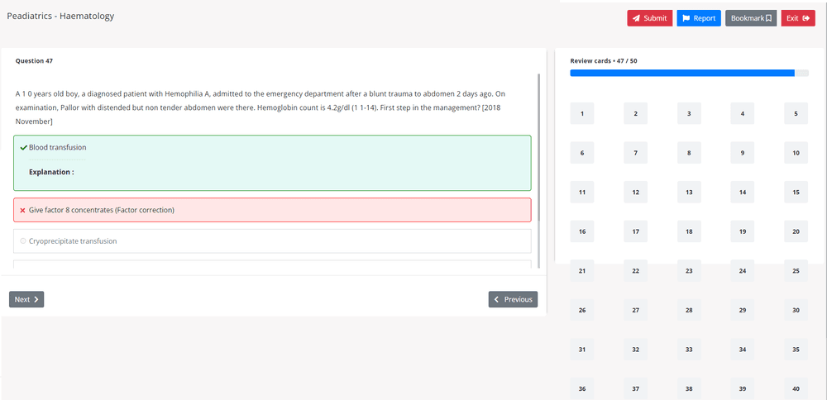Screen dimensions: 827x400
Task: Open review card 13
Action: (689, 193)
